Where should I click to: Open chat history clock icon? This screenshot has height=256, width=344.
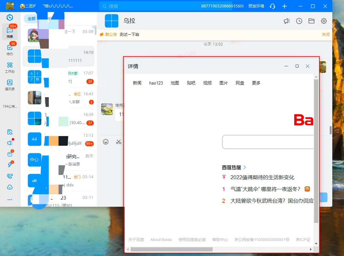coord(299,21)
